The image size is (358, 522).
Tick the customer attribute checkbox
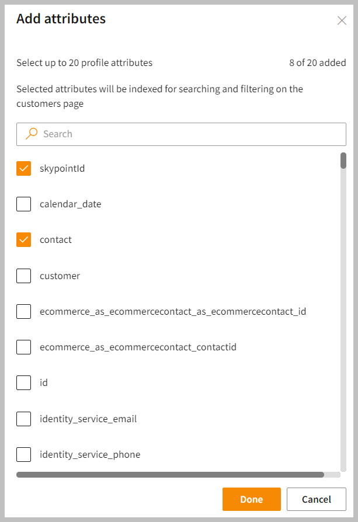coord(24,276)
